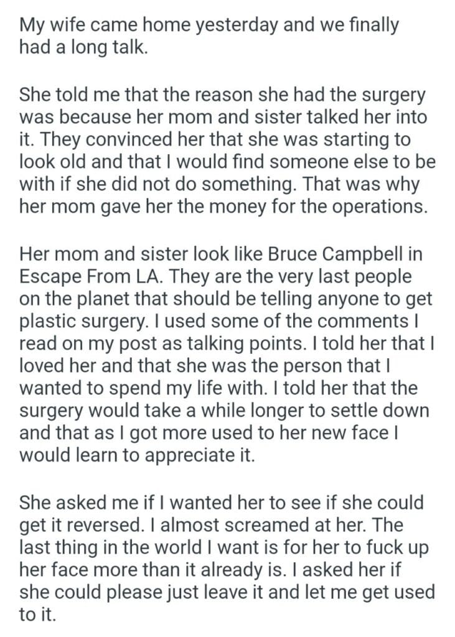455x637 pixels.
Task: Click the phrase "would learn to appreciate it"
Action: [x=137, y=456]
